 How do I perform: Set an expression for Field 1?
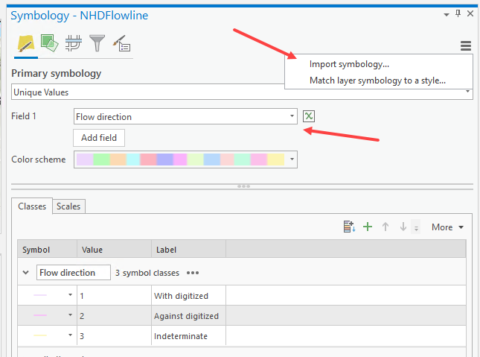[309, 116]
